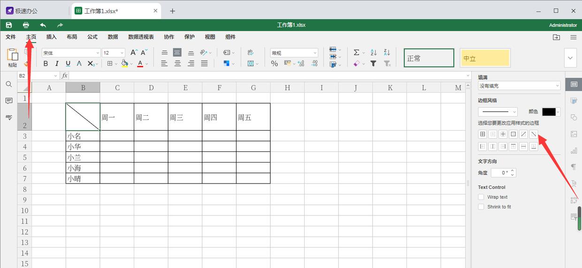This screenshot has height=268, width=582.
Task: Expand the formula bar
Action: point(468,75)
